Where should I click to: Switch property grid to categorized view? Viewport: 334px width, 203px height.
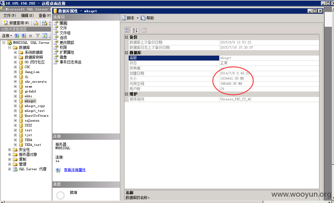click(x=128, y=30)
